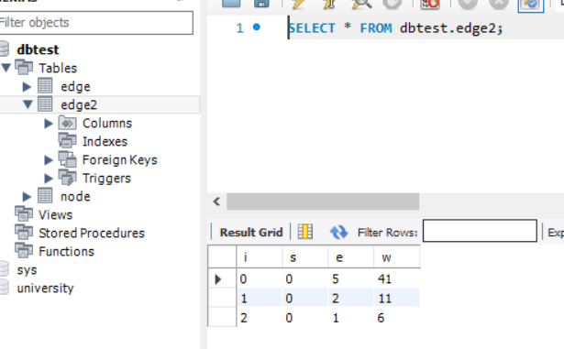Select the Columns label under edge2
564x349 pixels.
(107, 124)
